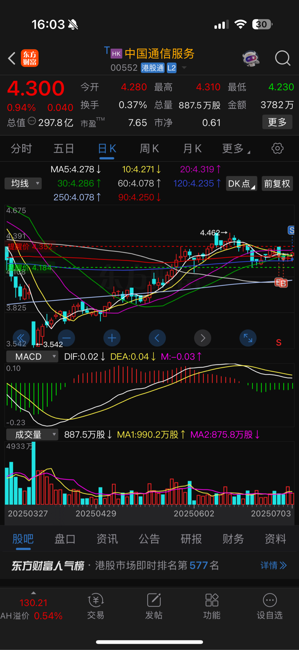Open 详情 link in popularity ranking

(x=273, y=565)
